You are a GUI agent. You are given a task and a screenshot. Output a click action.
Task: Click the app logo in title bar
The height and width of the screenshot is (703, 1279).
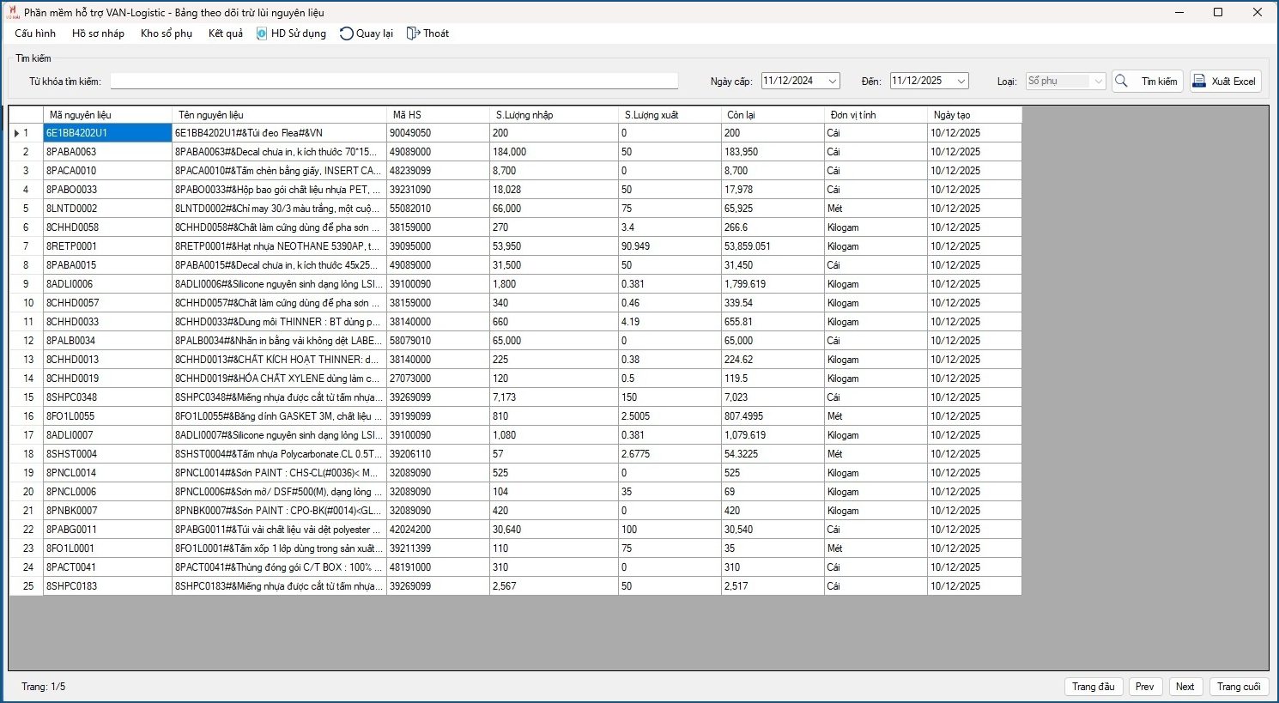click(x=12, y=12)
